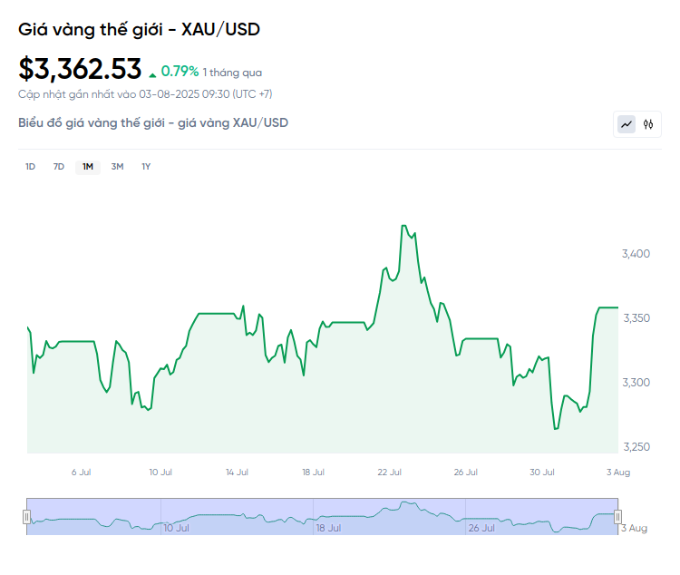Click the chart peak near 22 Jul
The width and height of the screenshot is (680, 575).
point(403,226)
